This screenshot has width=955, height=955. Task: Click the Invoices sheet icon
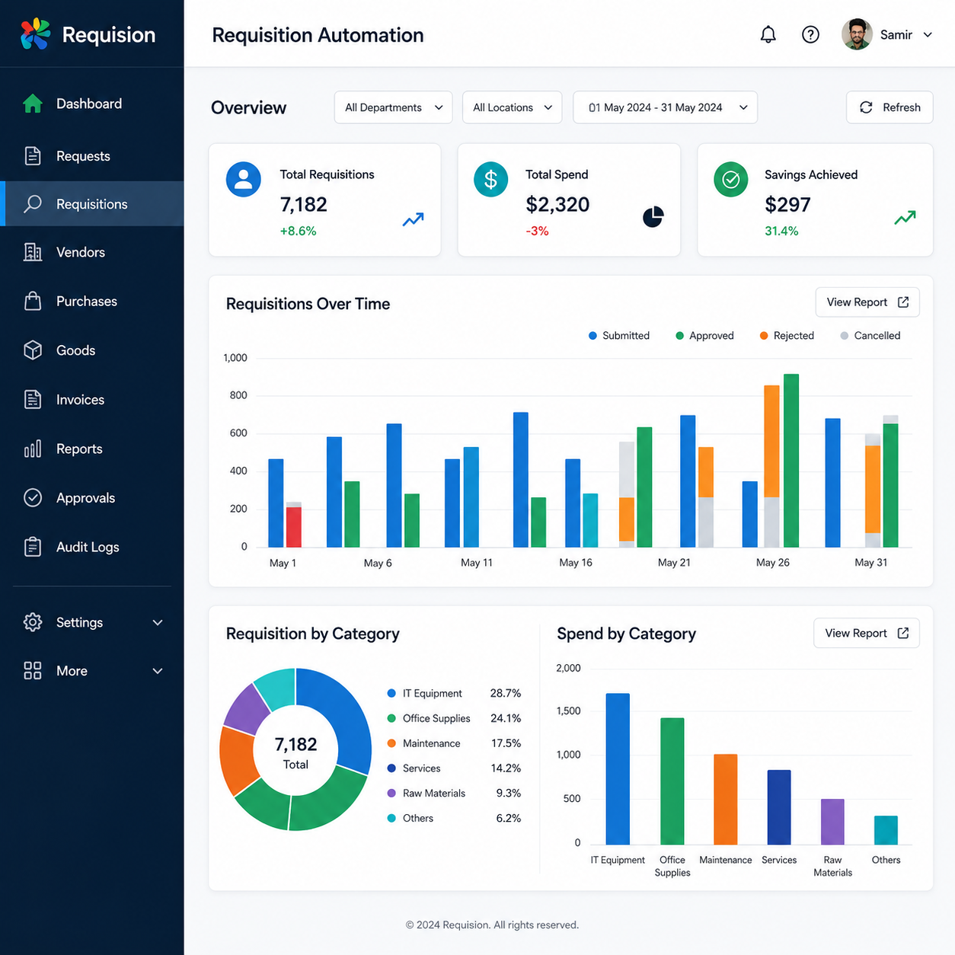[x=33, y=399]
